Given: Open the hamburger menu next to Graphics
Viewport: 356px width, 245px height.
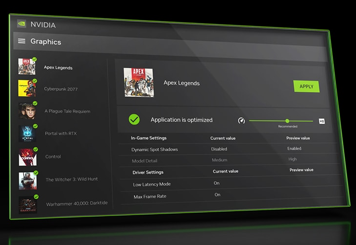Looking at the screenshot, I should (x=22, y=41).
